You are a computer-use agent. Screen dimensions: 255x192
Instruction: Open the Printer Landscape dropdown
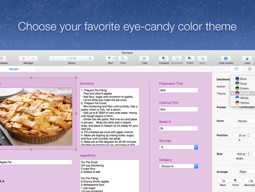point(246,107)
